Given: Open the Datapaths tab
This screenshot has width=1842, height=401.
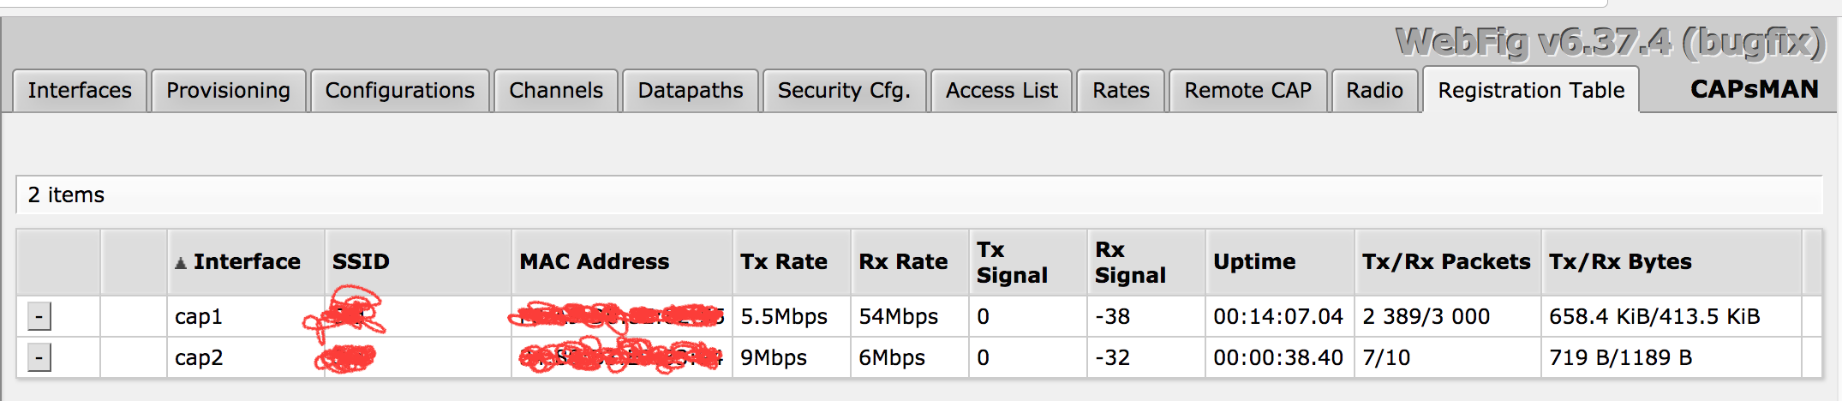Looking at the screenshot, I should tap(691, 91).
